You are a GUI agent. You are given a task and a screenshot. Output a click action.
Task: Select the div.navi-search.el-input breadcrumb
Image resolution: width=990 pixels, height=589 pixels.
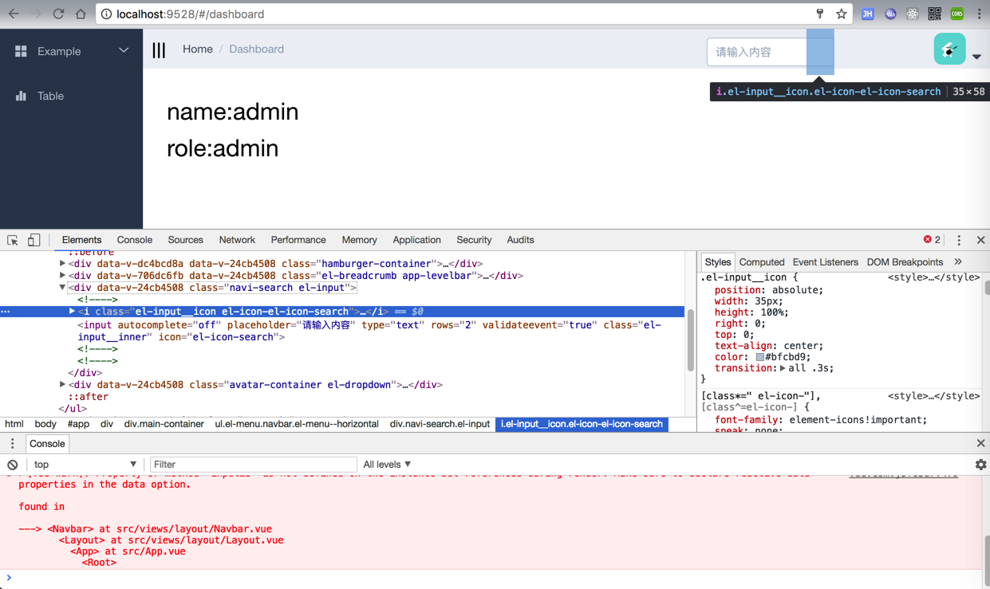440,424
